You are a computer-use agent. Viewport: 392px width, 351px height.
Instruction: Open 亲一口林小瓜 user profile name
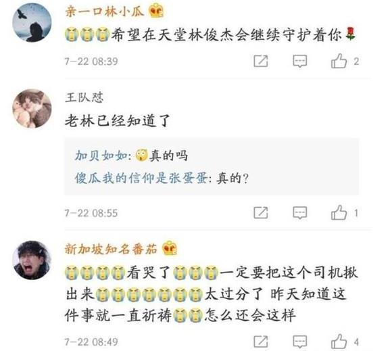pyautogui.click(x=105, y=11)
